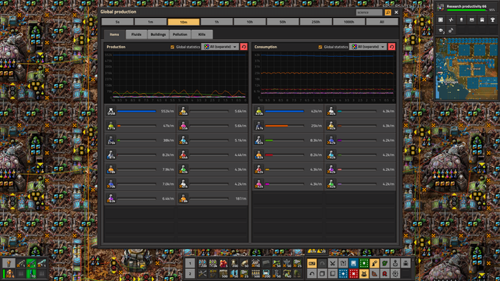
Task: Open the Pollution tab
Action: (180, 34)
